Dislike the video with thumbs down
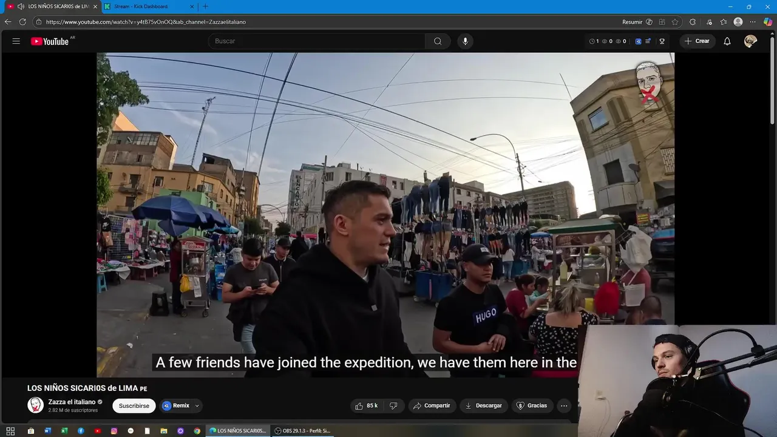Screen dimensions: 777x437 tap(393, 405)
